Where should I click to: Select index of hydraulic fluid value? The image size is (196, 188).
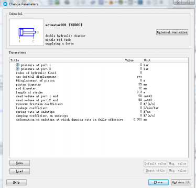[141, 73]
